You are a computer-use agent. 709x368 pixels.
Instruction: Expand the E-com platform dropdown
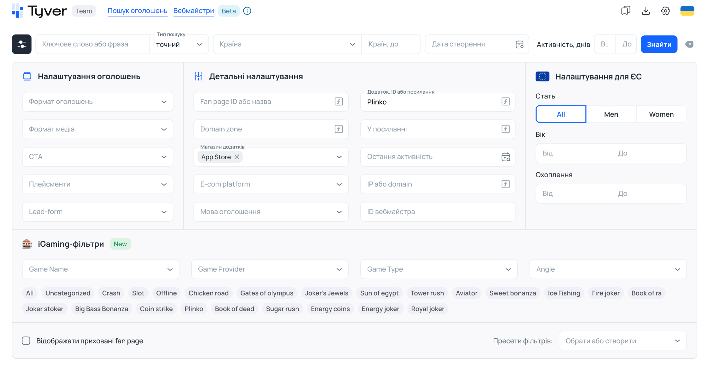pos(271,184)
